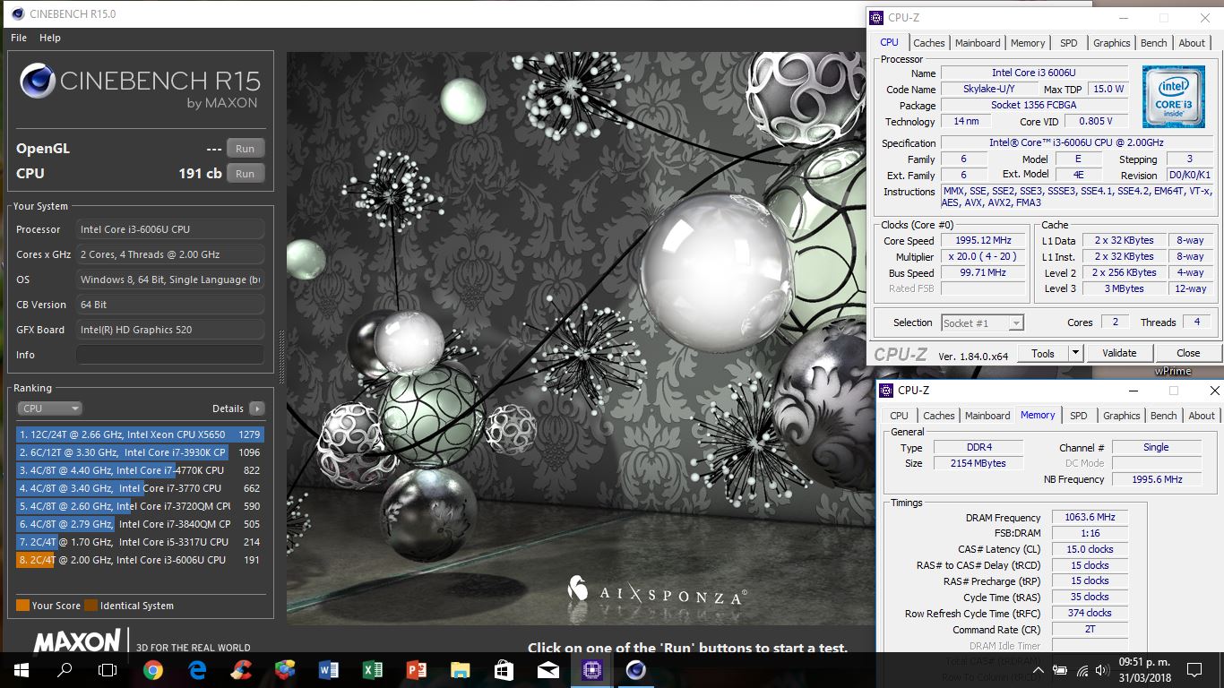This screenshot has width=1224, height=688.
Task: Open Mainboard tab in top CPU-Z
Action: click(x=978, y=43)
